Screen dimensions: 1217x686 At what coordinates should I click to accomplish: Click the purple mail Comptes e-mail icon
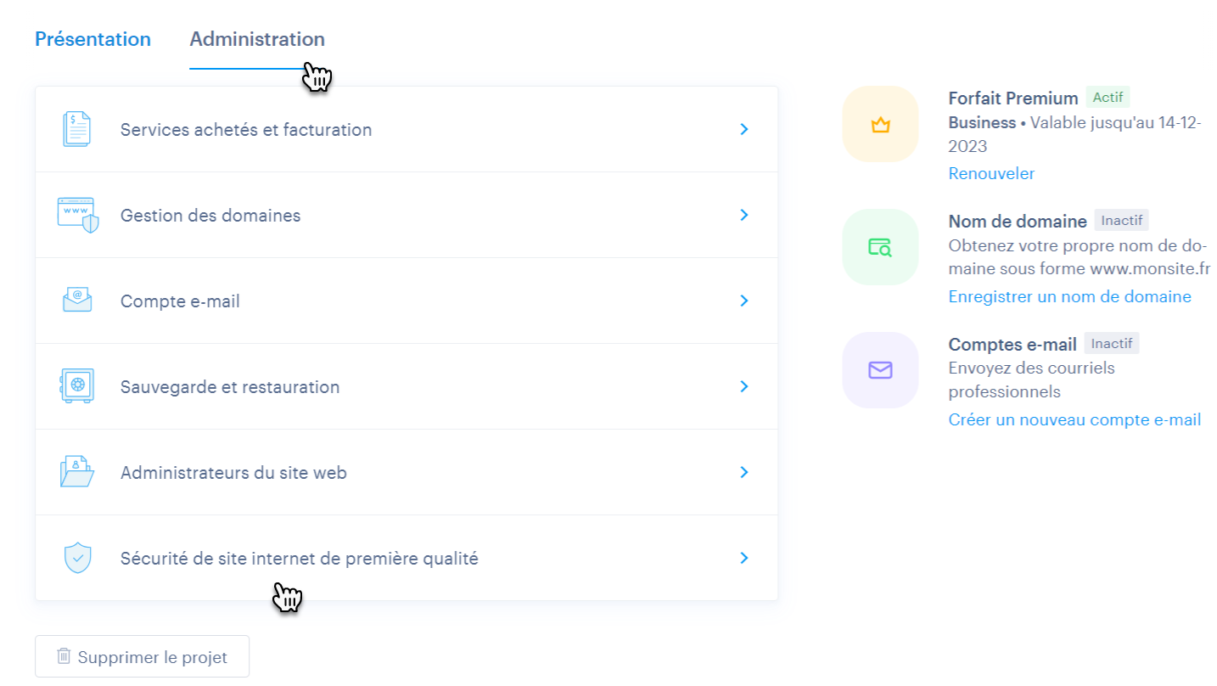coord(880,370)
